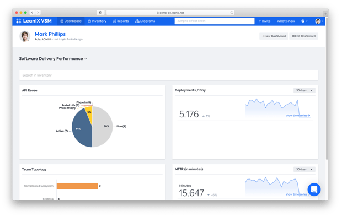Open the Reports tab
Image resolution: width=342 pixels, height=217 pixels.
[x=121, y=21]
